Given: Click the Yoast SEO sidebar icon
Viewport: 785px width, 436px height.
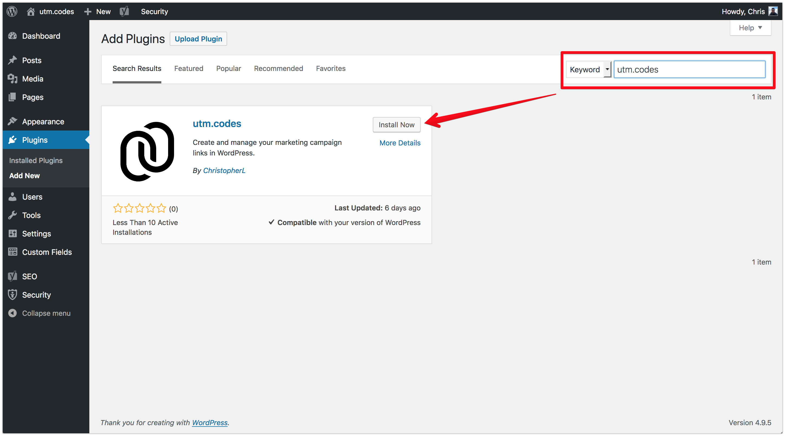Looking at the screenshot, I should 12,276.
